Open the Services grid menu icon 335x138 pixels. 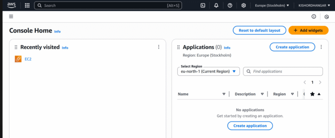27,6
